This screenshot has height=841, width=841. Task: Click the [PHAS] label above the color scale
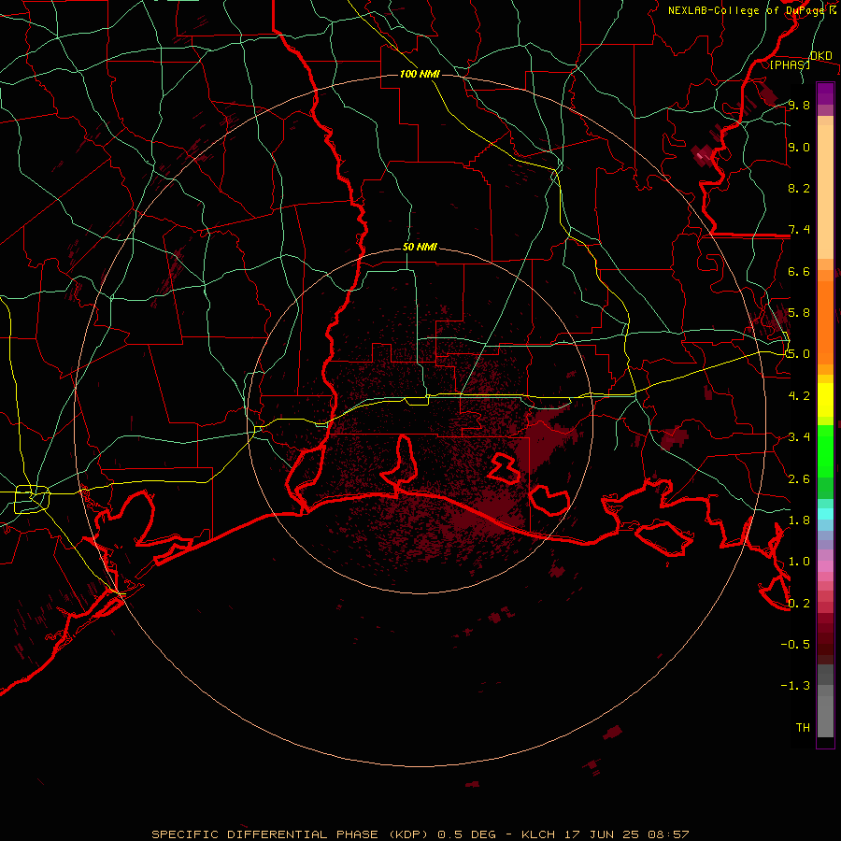[x=790, y=64]
